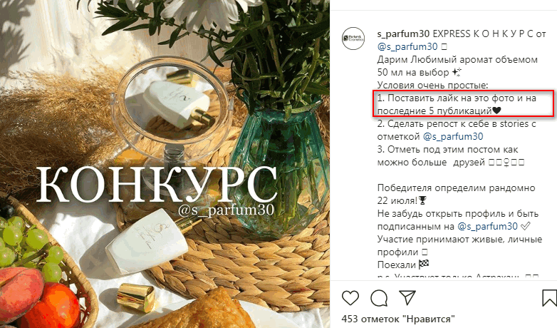Open @s_parfum30 mention after EXPRESS КОНКУРС от

[x=407, y=47]
